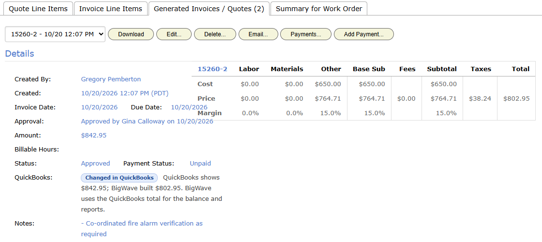Expand the 15260-2 invoice selector dropdown
Screen dimensions: 542x242
[55, 34]
